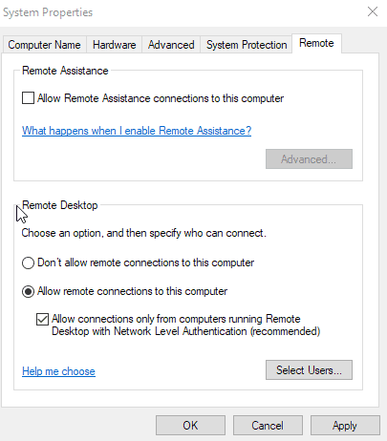Apply the remote settings changes

click(x=345, y=425)
